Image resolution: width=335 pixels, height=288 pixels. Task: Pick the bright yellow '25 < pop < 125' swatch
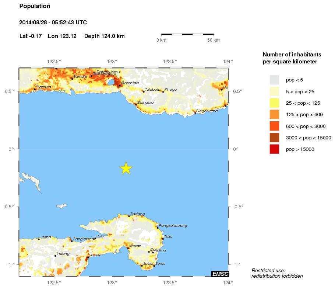coord(274,103)
